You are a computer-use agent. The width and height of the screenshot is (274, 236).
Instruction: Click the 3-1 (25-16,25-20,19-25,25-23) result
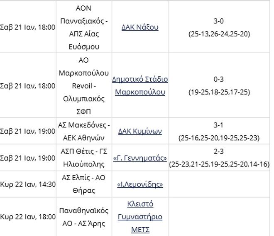click(219, 131)
